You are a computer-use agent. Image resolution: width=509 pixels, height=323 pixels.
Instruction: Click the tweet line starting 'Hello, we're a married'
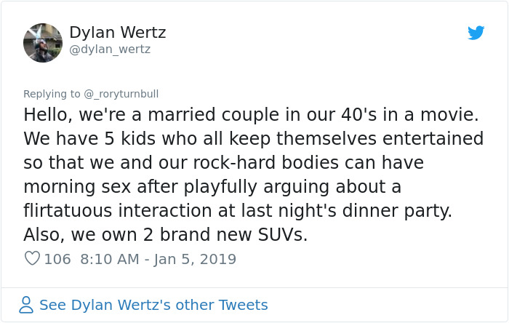pos(251,115)
